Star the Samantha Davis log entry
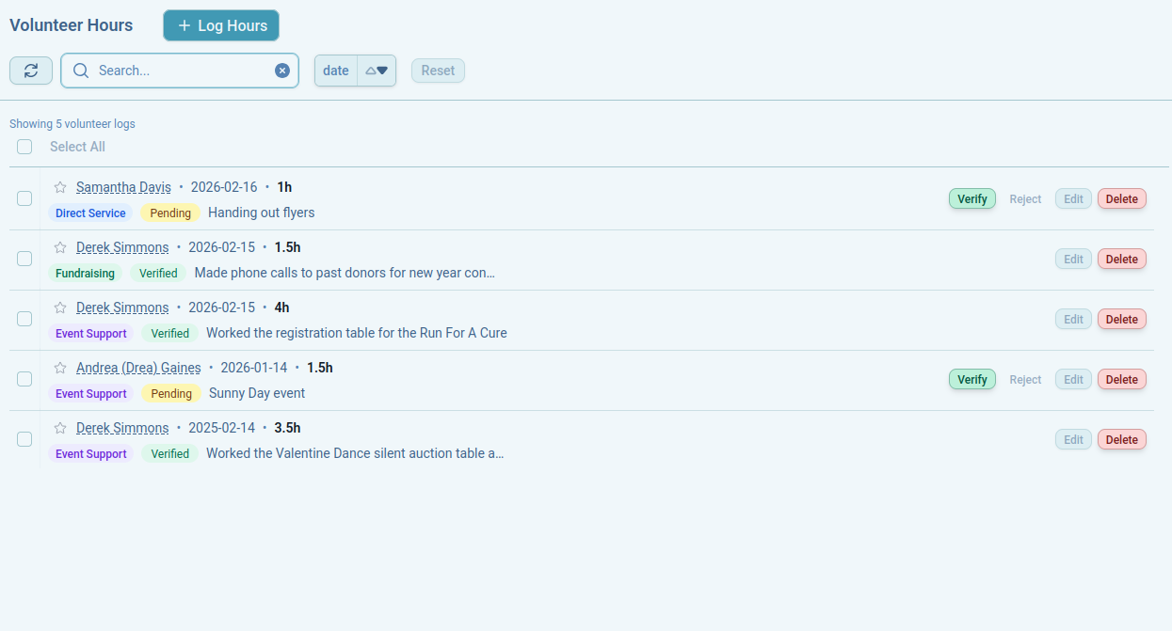Viewport: 1172px width, 631px height. pyautogui.click(x=60, y=187)
